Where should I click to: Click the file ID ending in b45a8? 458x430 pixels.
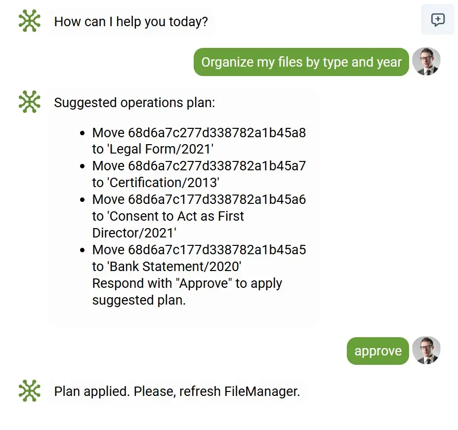click(x=217, y=133)
